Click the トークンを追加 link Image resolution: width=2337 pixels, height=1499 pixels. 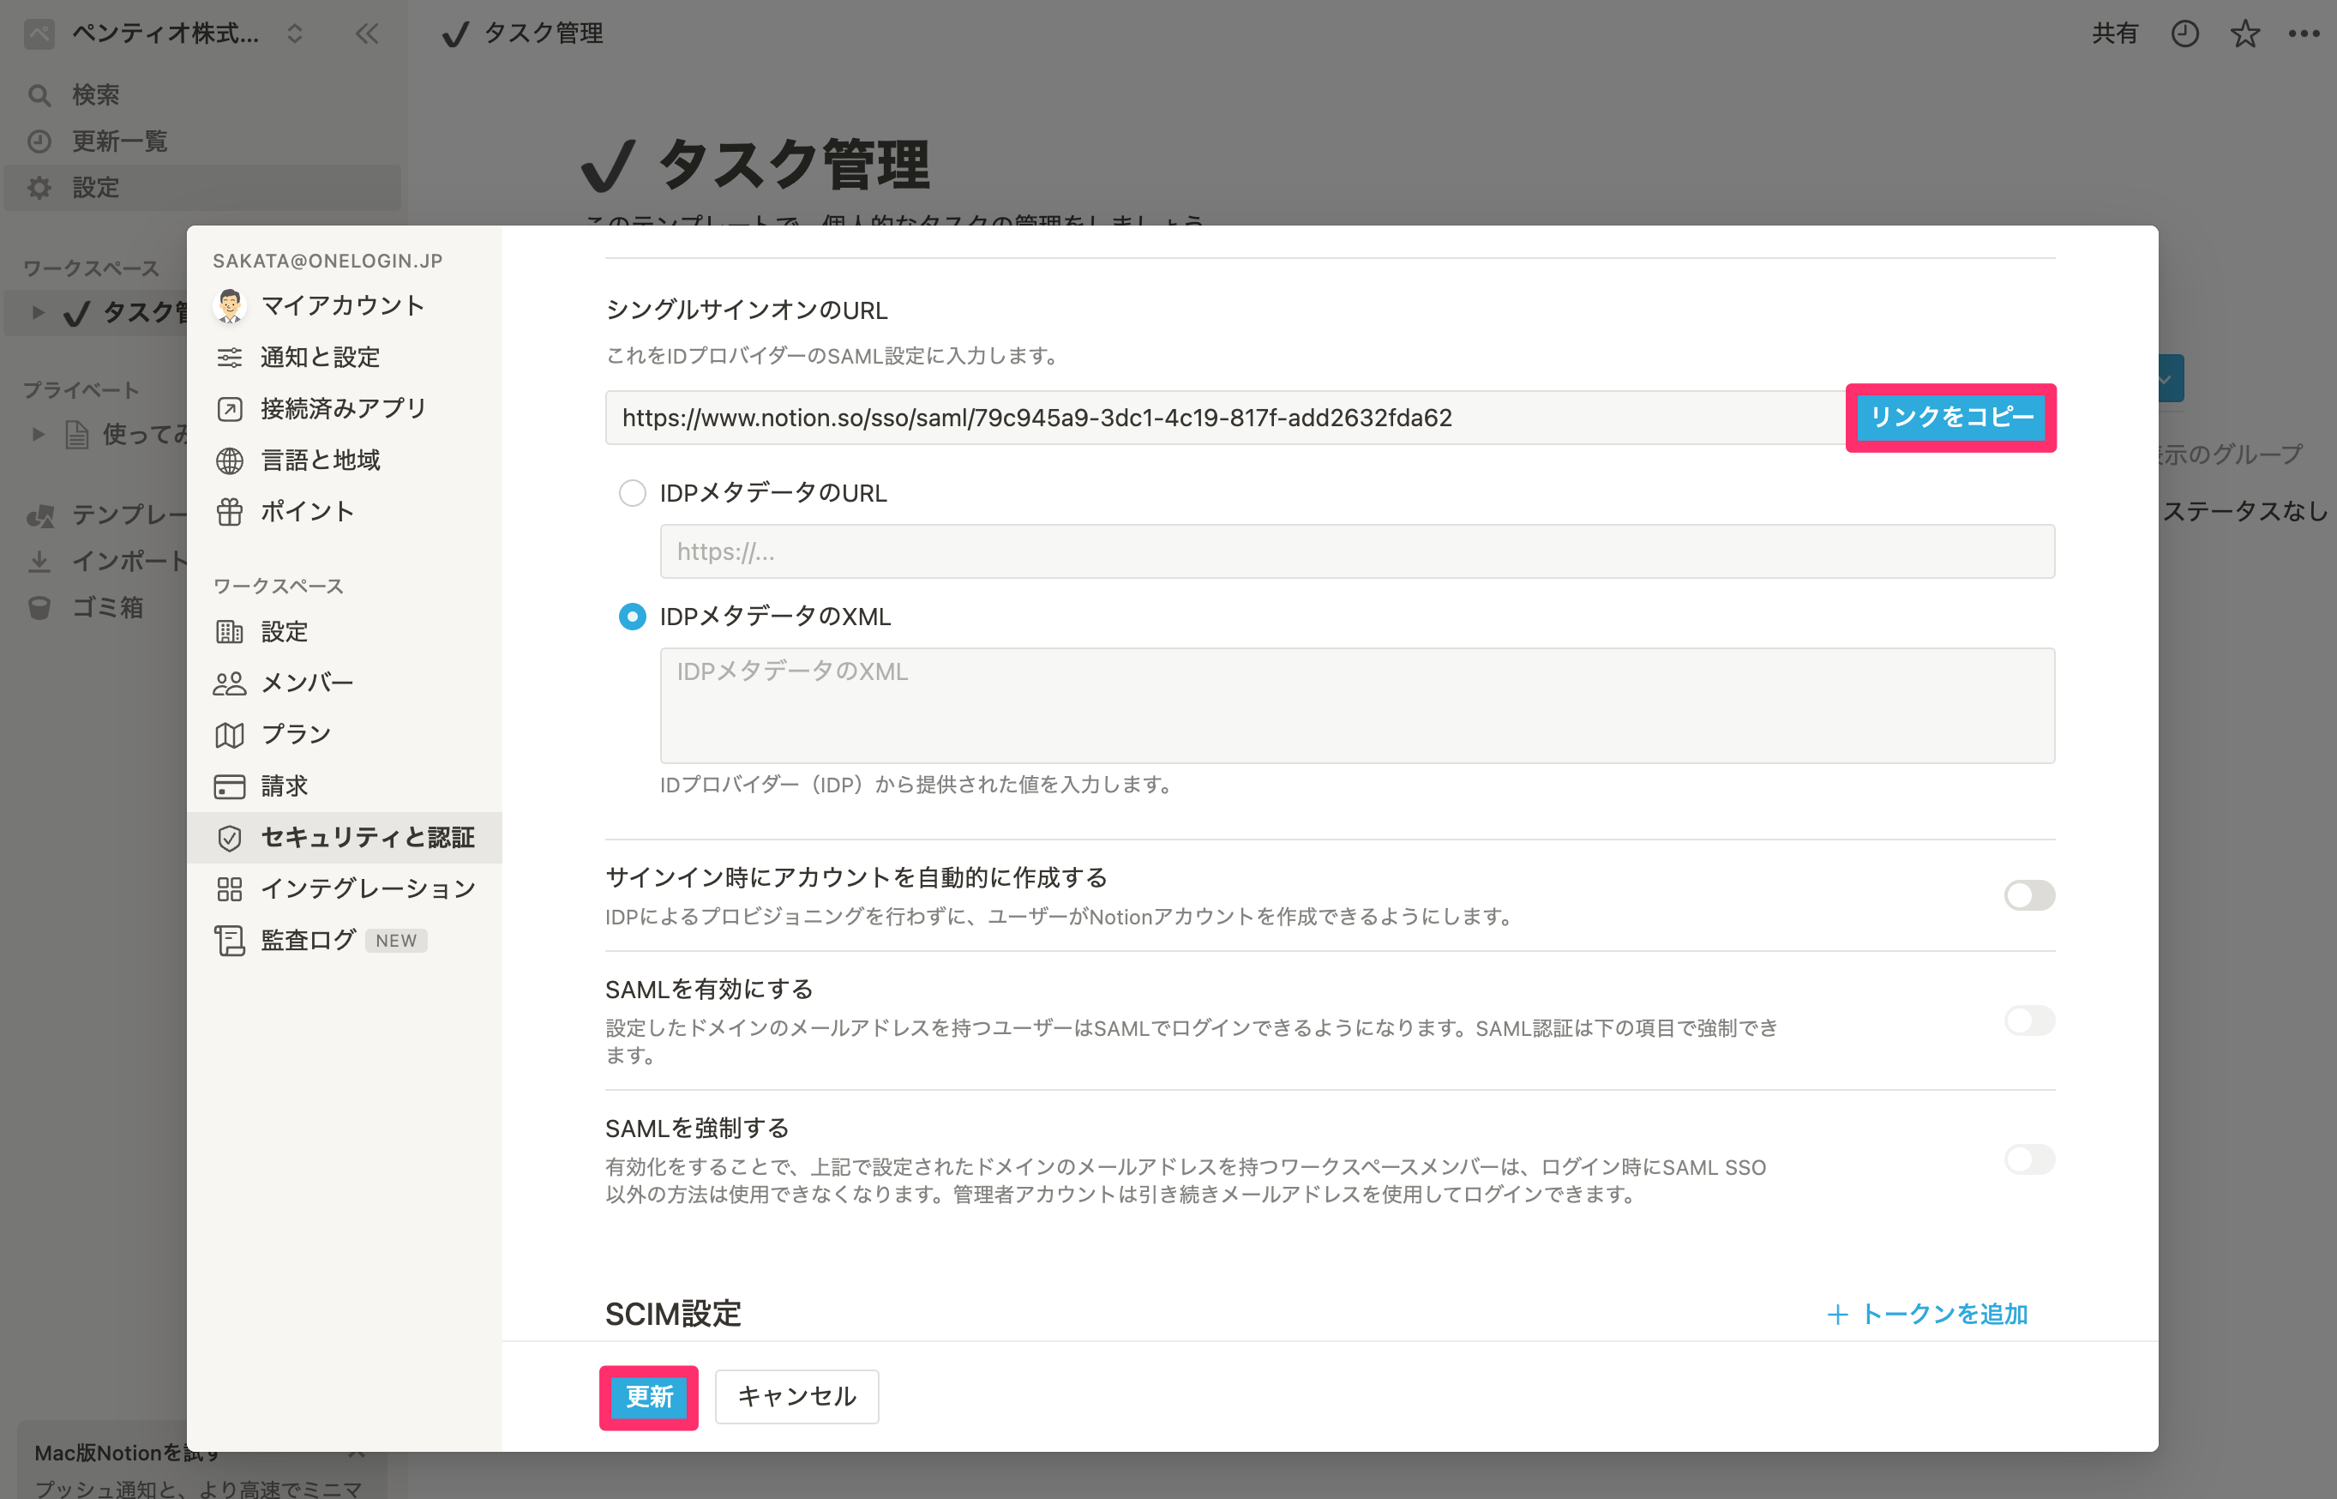(x=1944, y=1315)
